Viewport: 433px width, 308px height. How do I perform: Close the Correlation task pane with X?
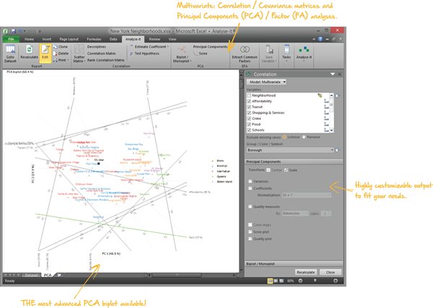click(x=340, y=74)
